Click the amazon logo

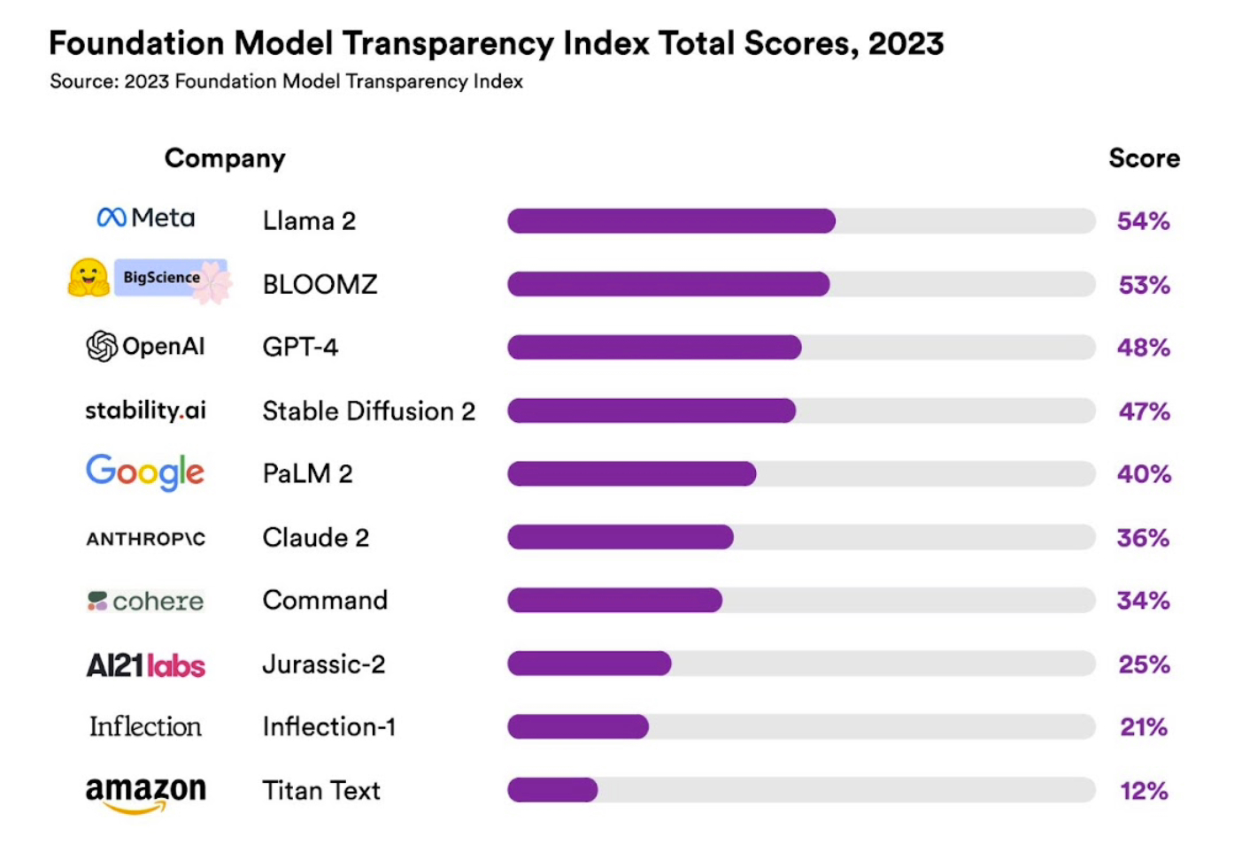tap(145, 794)
